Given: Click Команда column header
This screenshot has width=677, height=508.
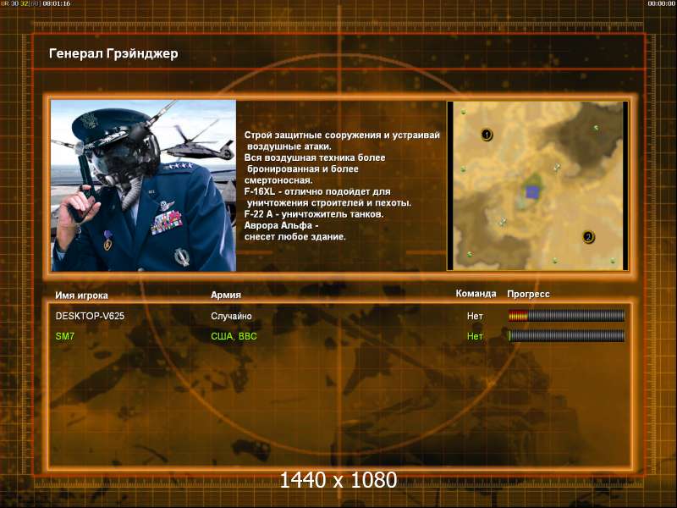Looking at the screenshot, I should tap(476, 293).
